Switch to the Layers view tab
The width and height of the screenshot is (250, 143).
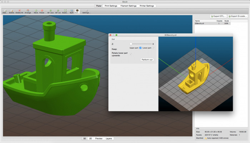tap(109, 138)
